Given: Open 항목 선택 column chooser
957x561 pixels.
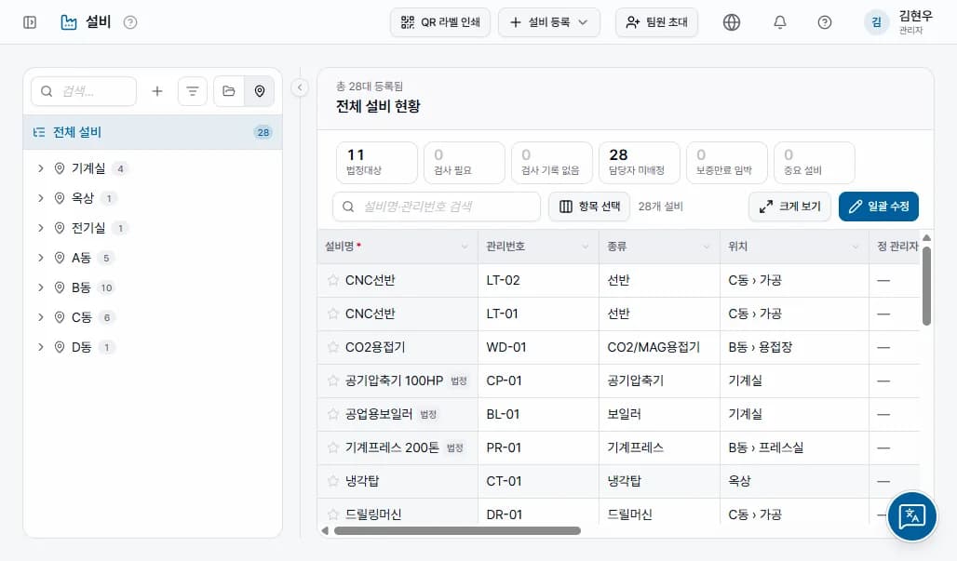Looking at the screenshot, I should (589, 207).
